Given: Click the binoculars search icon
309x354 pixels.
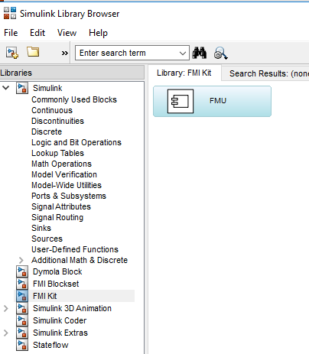Looking at the screenshot, I should pos(200,53).
